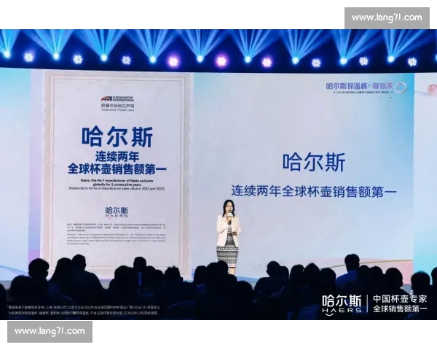
Task: Click the large 哈尔斯 title on the certificate
Action: point(117,137)
